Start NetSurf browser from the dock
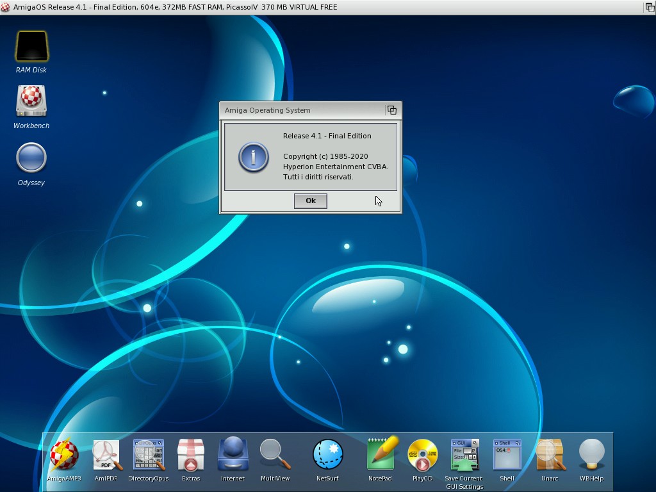 click(x=327, y=455)
